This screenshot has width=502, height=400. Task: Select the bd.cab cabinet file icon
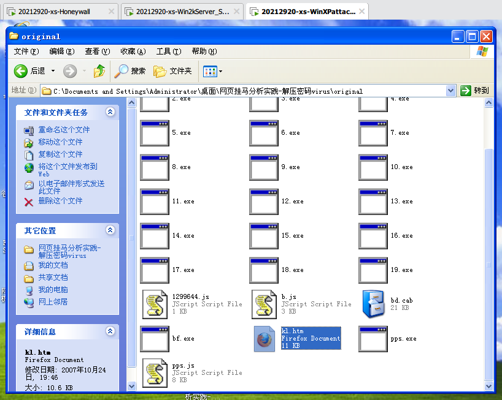[373, 304]
